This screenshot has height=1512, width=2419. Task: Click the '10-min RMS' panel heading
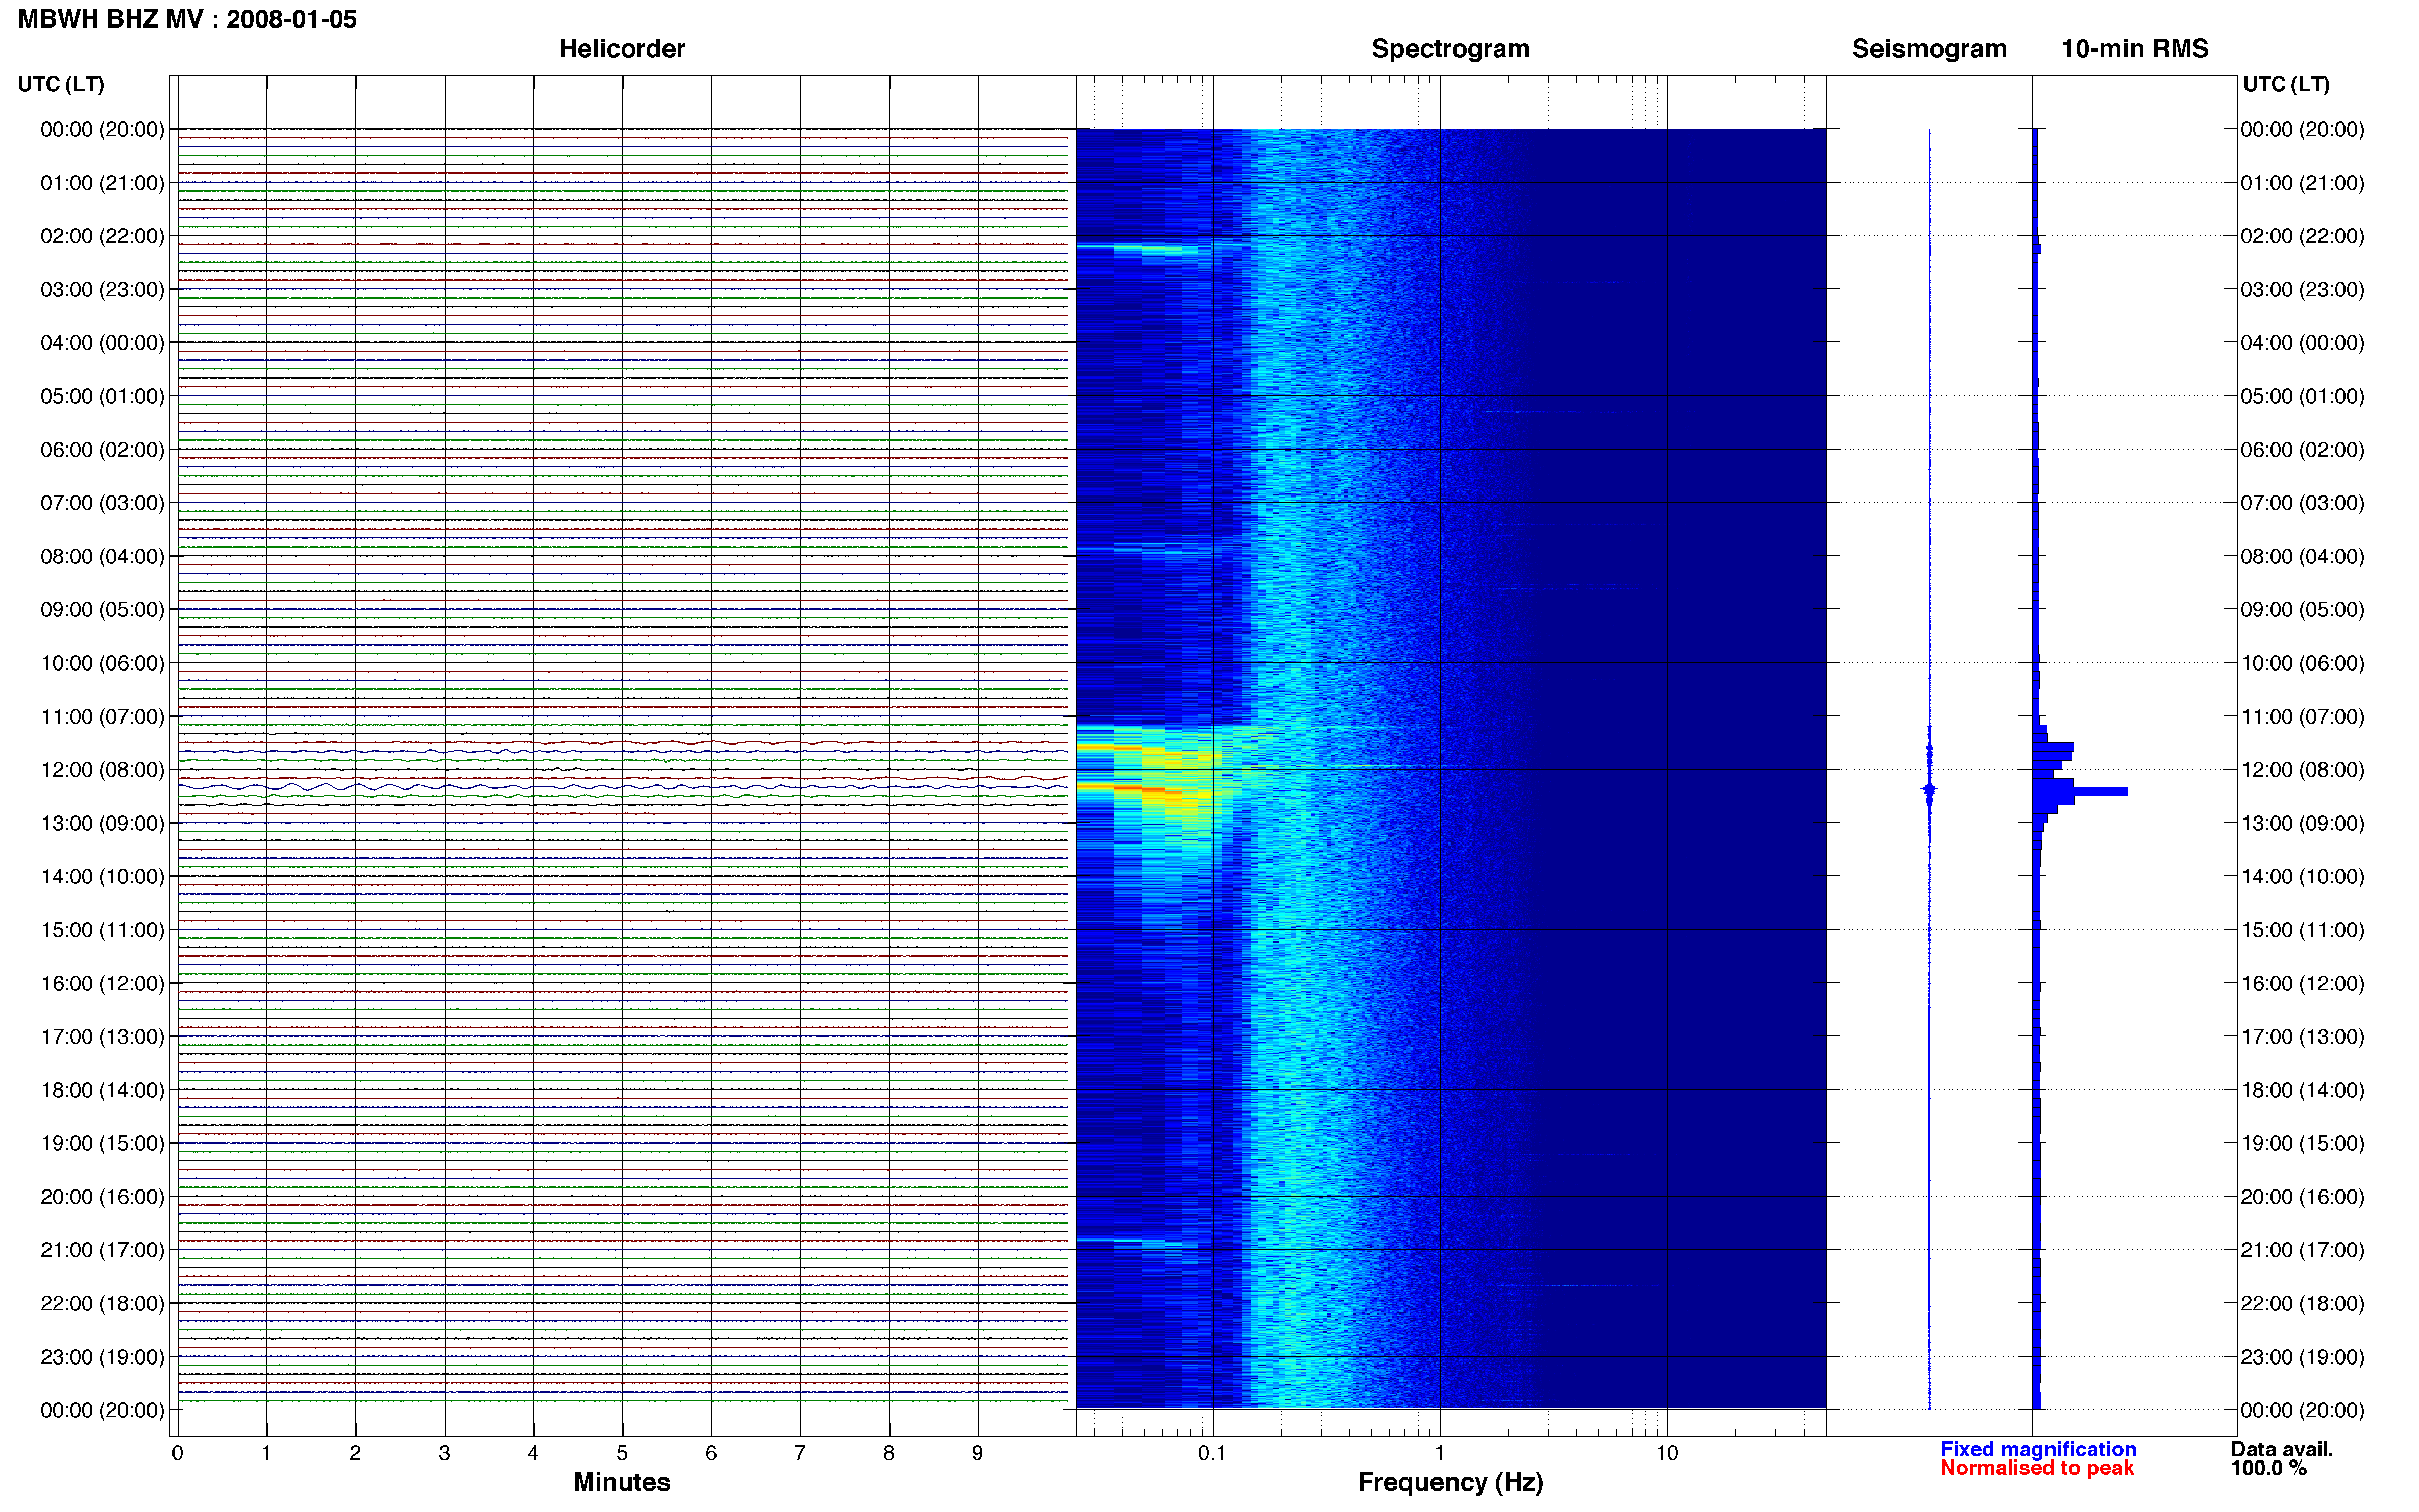click(x=2135, y=49)
